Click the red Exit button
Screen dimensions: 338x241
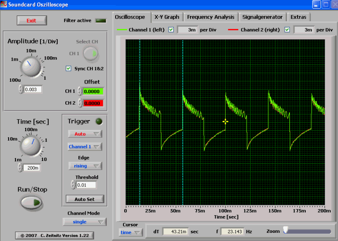[32, 21]
